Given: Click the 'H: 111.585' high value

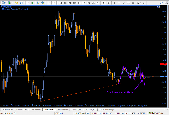Looking at the screenshot, I should (108, 113).
